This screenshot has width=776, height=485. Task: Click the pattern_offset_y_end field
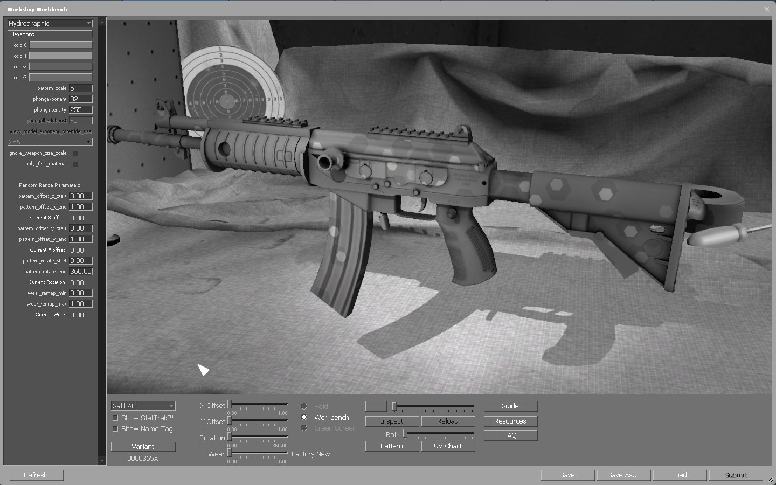[x=81, y=239]
